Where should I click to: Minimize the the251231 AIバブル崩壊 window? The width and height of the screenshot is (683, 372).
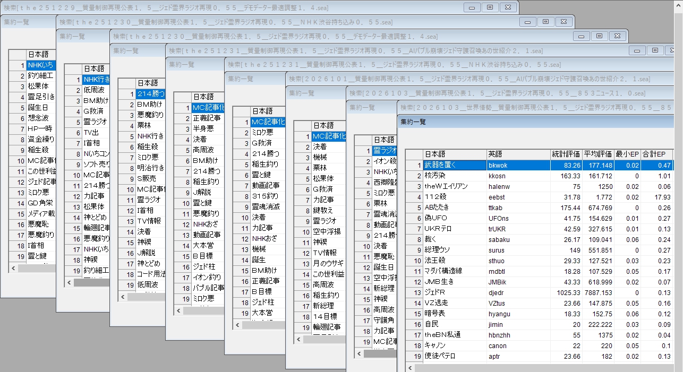point(637,50)
